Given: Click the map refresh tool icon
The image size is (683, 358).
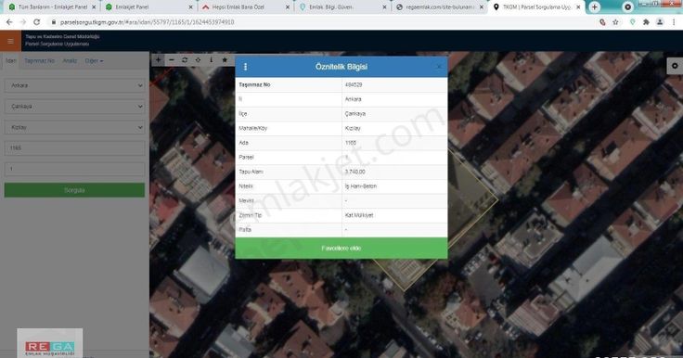Looking at the screenshot, I should click(x=185, y=60).
